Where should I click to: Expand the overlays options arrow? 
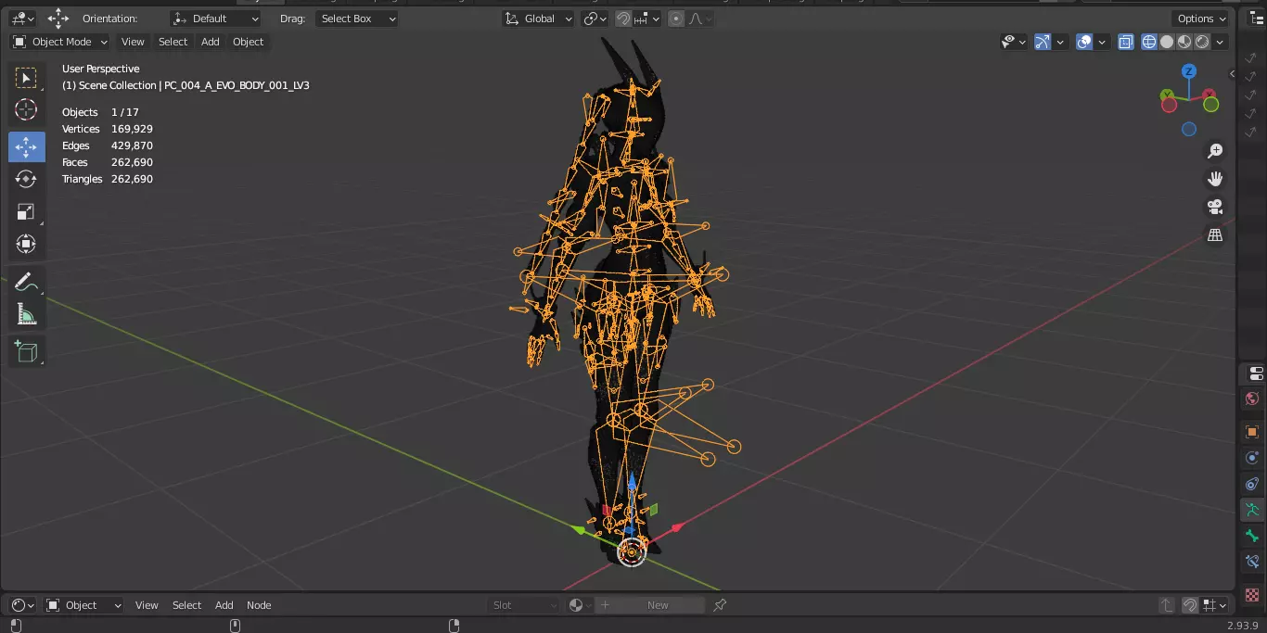pos(1102,42)
